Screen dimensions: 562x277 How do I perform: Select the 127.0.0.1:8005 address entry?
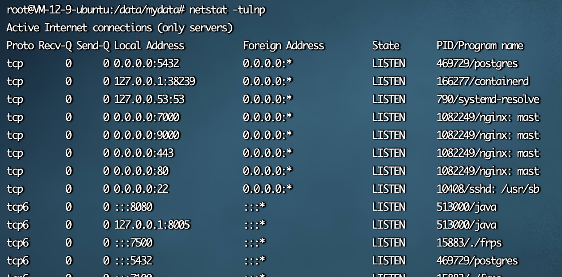tap(151, 225)
